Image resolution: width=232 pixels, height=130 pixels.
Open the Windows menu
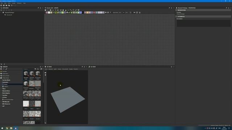pos(19,3)
